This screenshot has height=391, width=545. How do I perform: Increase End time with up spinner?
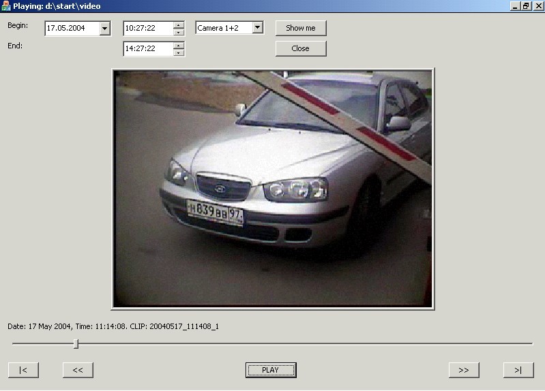[x=179, y=46]
